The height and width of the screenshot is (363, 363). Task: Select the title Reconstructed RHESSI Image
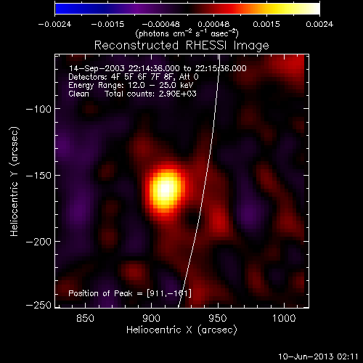point(181,46)
